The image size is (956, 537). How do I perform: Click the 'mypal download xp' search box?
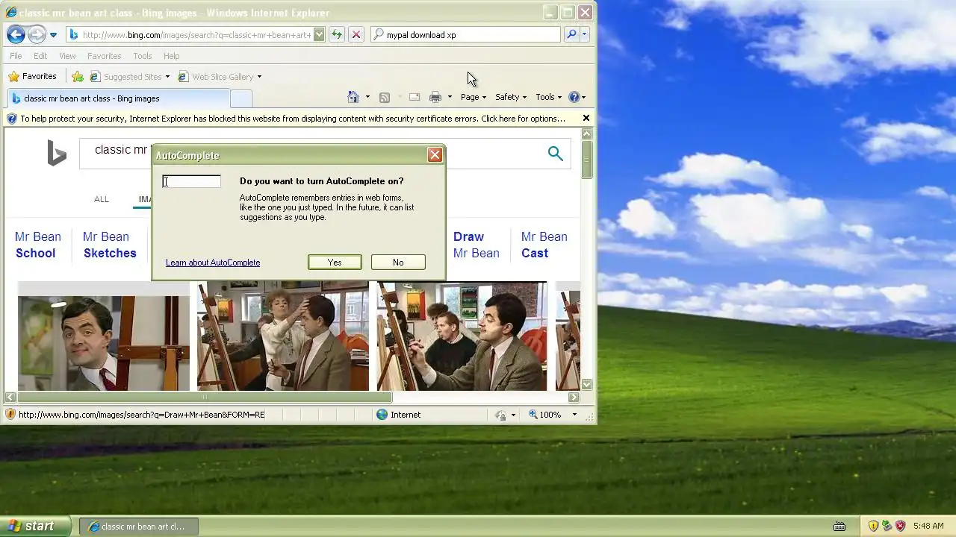pos(465,34)
